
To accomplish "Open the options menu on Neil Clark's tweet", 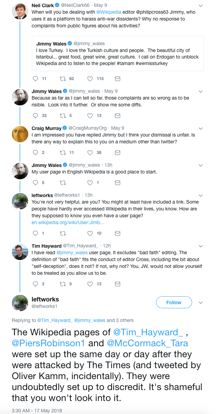I will (x=201, y=5).
